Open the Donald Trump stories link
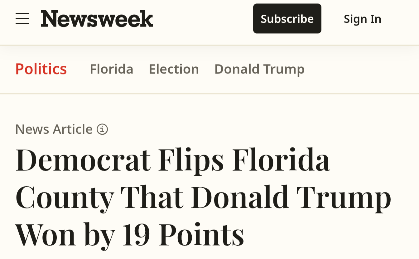The width and height of the screenshot is (419, 259). [x=259, y=69]
